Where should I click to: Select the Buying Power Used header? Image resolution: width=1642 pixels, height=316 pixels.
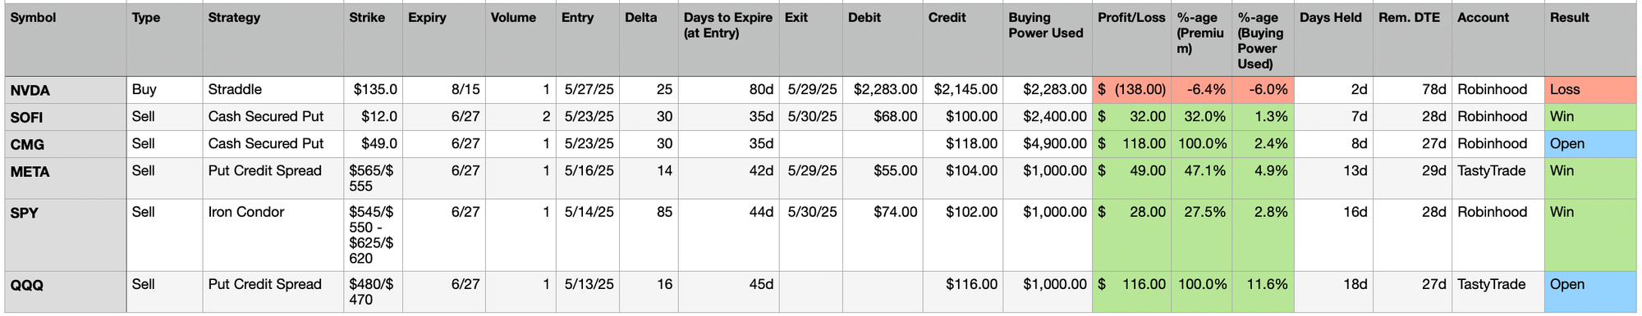pyautogui.click(x=1048, y=40)
